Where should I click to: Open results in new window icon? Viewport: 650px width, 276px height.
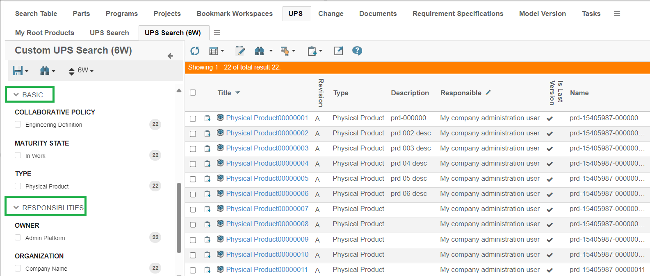338,51
